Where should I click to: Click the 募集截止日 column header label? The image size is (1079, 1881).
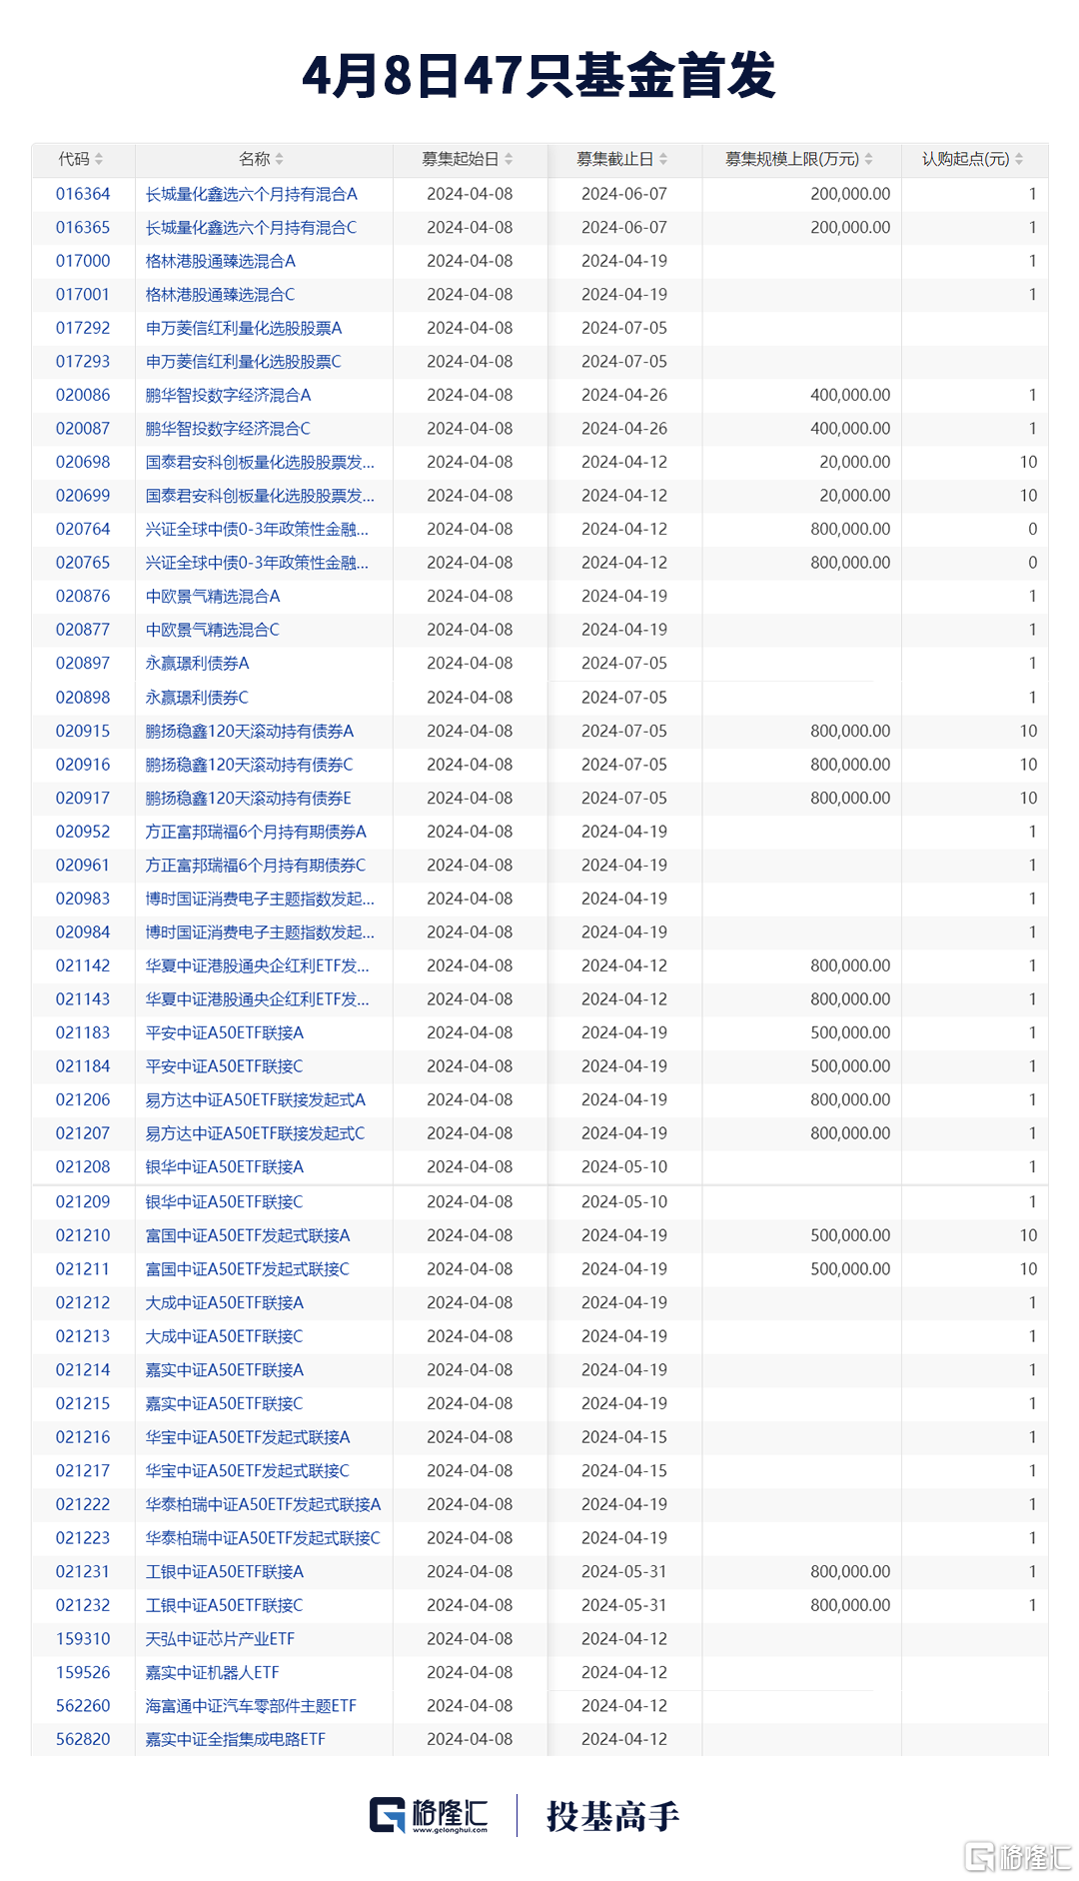615,159
